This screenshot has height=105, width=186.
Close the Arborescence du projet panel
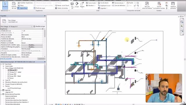pos(45,62)
